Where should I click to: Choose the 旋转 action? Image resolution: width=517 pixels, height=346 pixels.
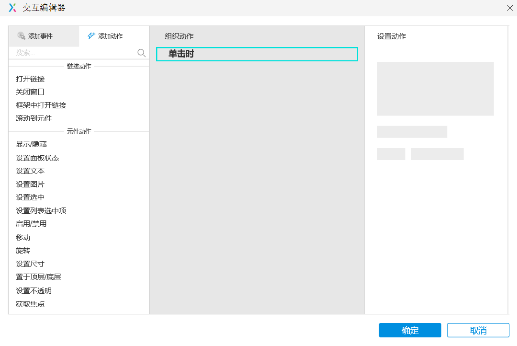pyautogui.click(x=23, y=251)
